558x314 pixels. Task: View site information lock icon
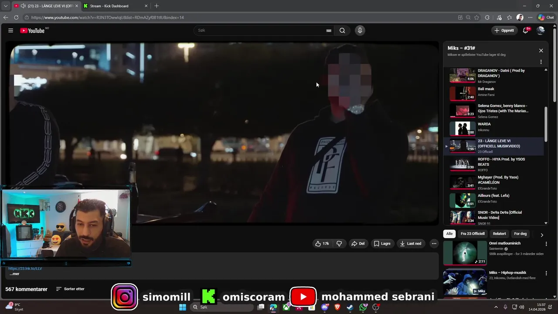pyautogui.click(x=27, y=17)
